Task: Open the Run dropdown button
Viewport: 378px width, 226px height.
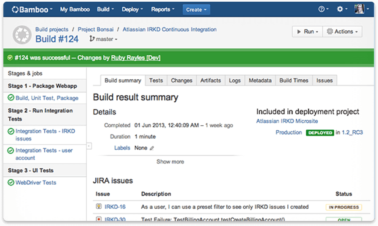Action: tap(308, 32)
